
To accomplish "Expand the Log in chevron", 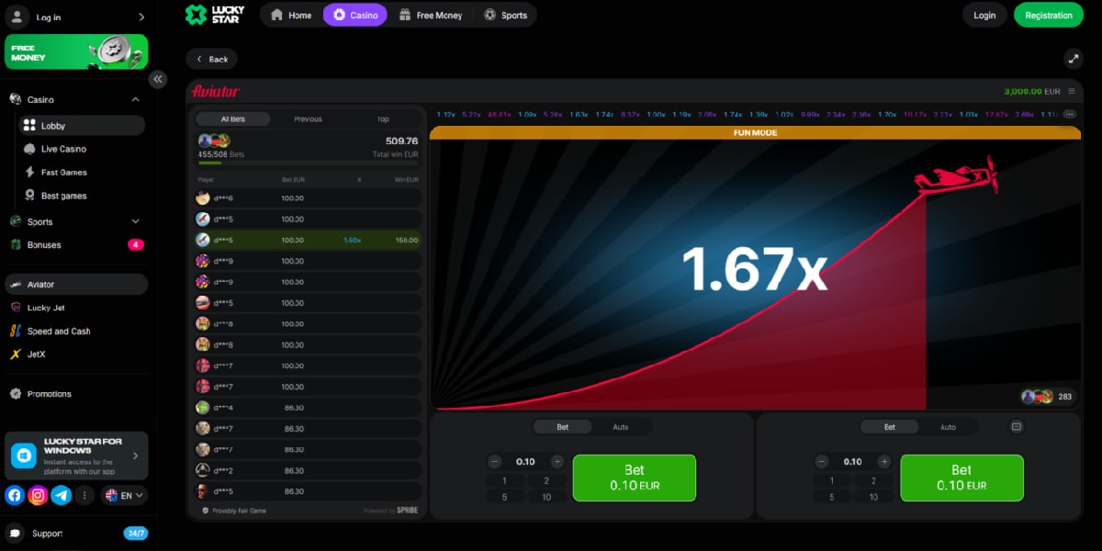I will tap(141, 17).
